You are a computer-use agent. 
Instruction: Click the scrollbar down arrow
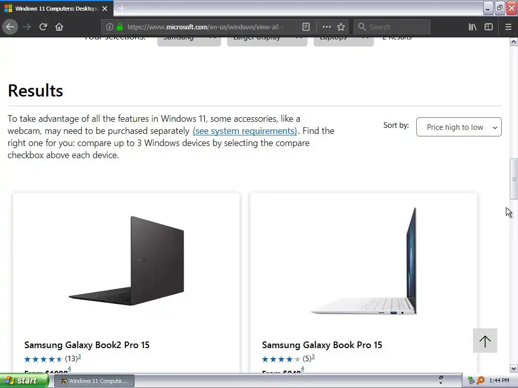(x=514, y=368)
